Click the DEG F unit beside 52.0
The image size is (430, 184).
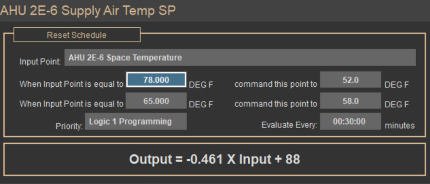click(396, 84)
